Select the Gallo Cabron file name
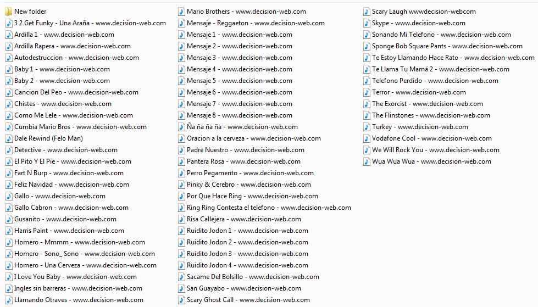The width and height of the screenshot is (538, 307). pos(71,208)
